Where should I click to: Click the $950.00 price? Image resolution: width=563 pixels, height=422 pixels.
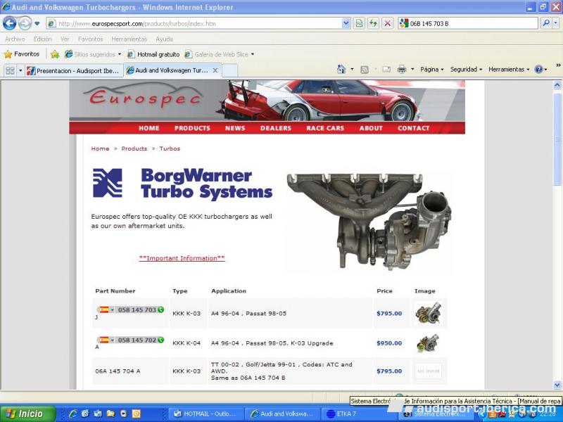click(389, 343)
